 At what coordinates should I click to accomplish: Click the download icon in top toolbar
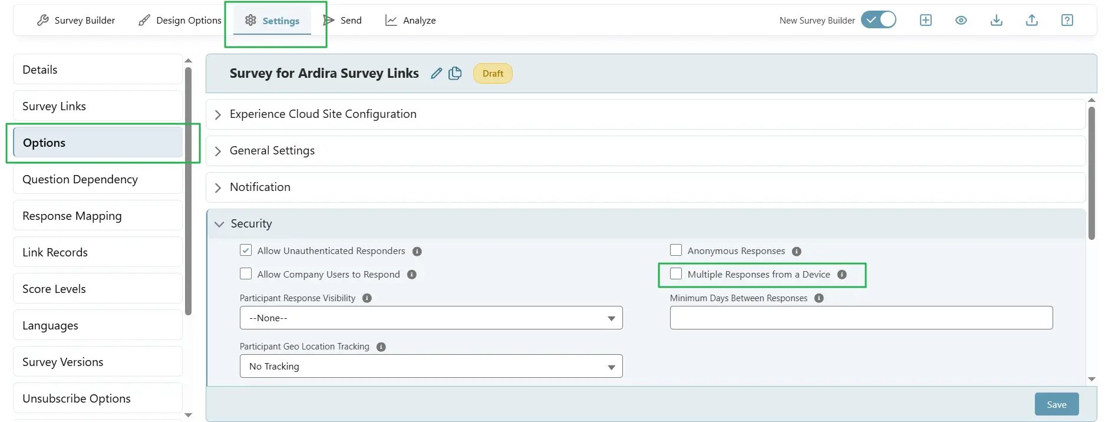click(x=996, y=20)
